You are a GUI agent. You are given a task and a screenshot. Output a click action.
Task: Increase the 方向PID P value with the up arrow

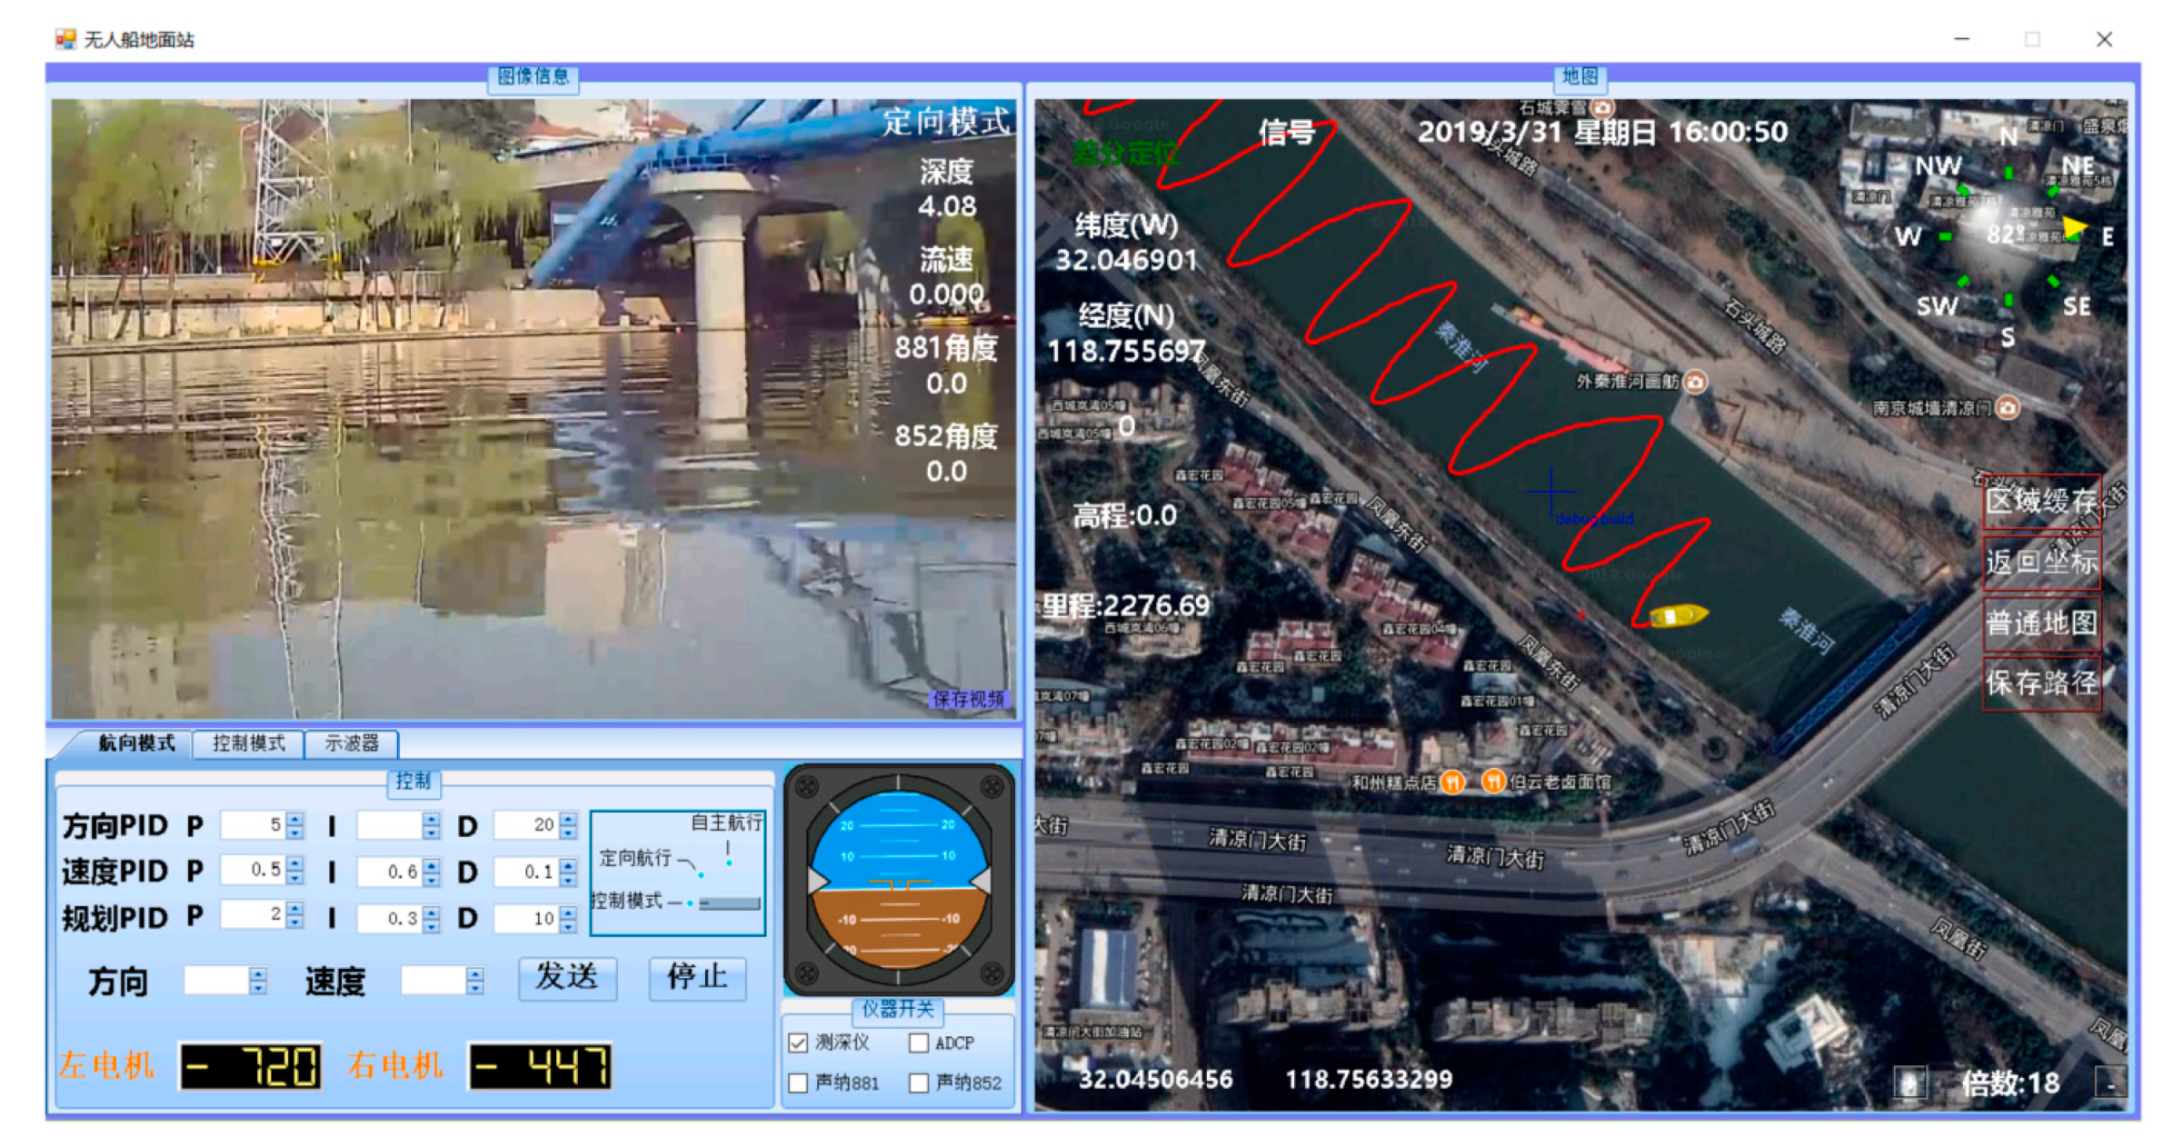pyautogui.click(x=294, y=819)
